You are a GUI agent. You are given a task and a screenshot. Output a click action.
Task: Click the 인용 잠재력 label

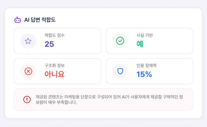tap(146, 65)
